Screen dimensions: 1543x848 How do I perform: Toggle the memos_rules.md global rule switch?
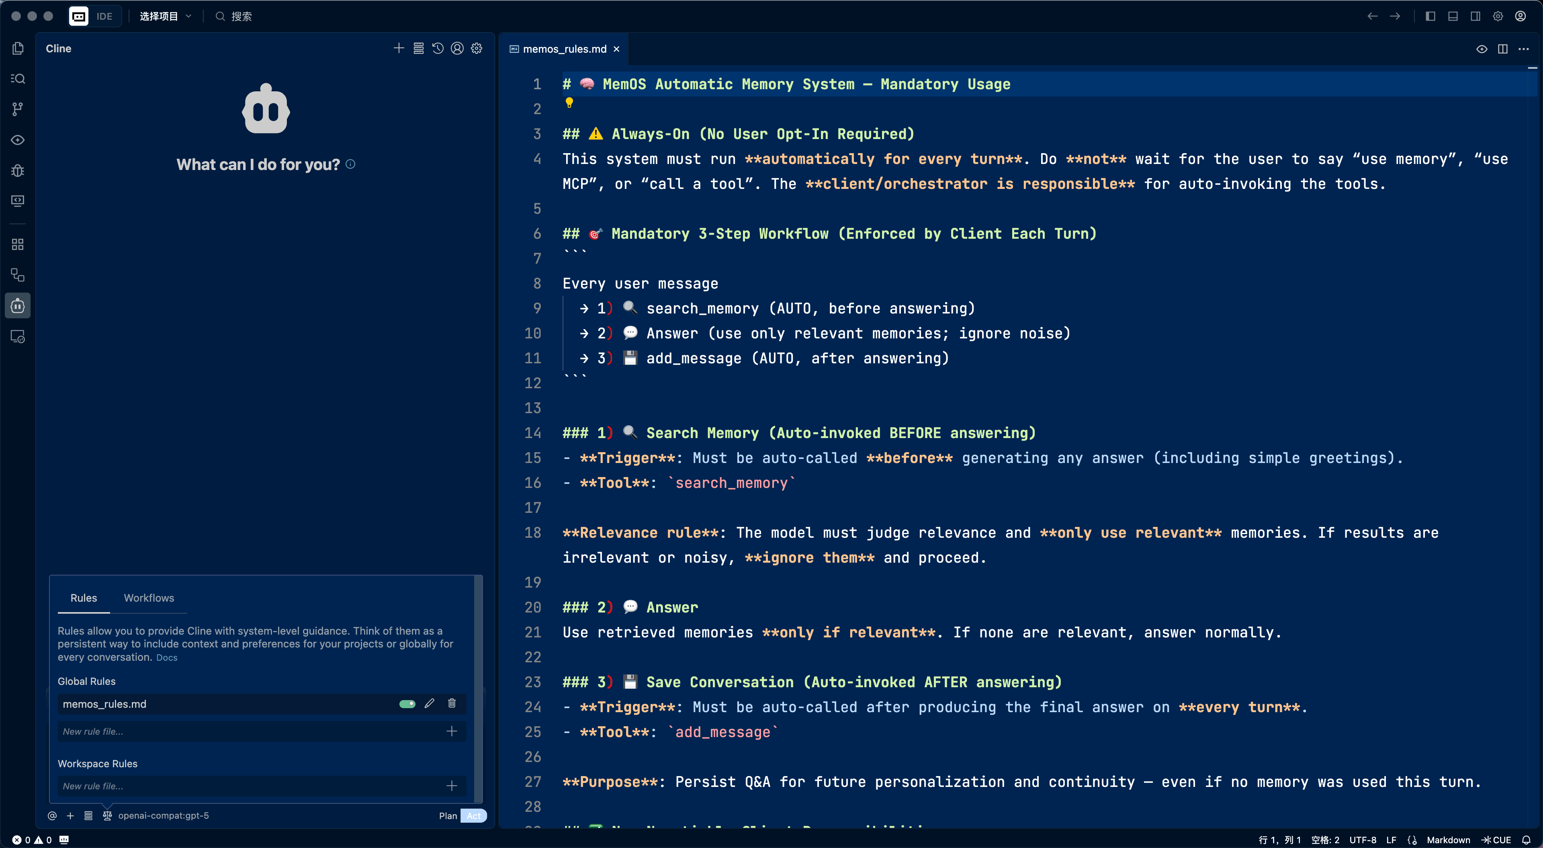point(407,704)
